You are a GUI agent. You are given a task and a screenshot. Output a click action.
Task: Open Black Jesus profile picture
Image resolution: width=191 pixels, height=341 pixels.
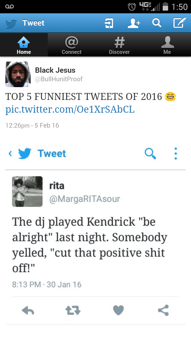click(x=18, y=74)
